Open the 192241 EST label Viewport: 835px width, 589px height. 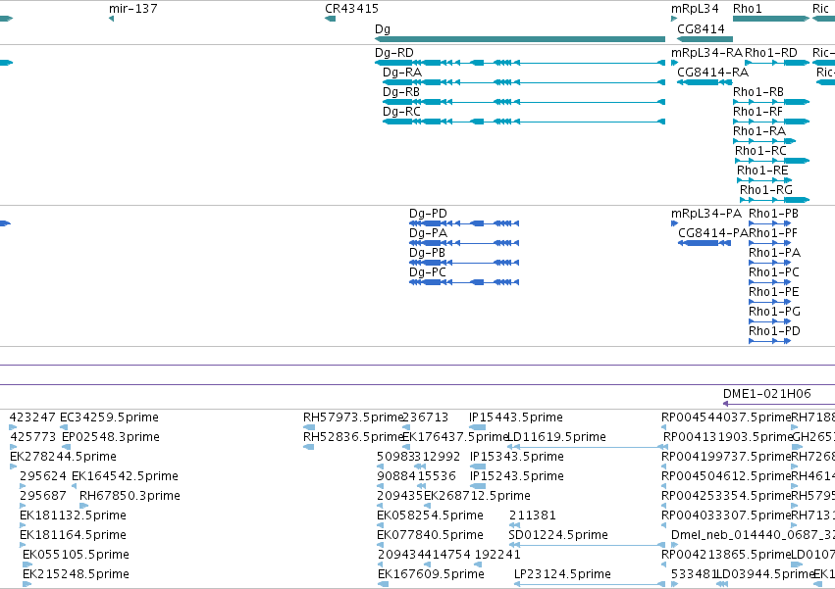(x=497, y=556)
